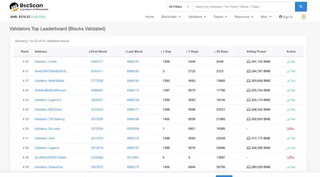Sort by 7 Days column header
Screen dimensions: 320x177
point(192,51)
